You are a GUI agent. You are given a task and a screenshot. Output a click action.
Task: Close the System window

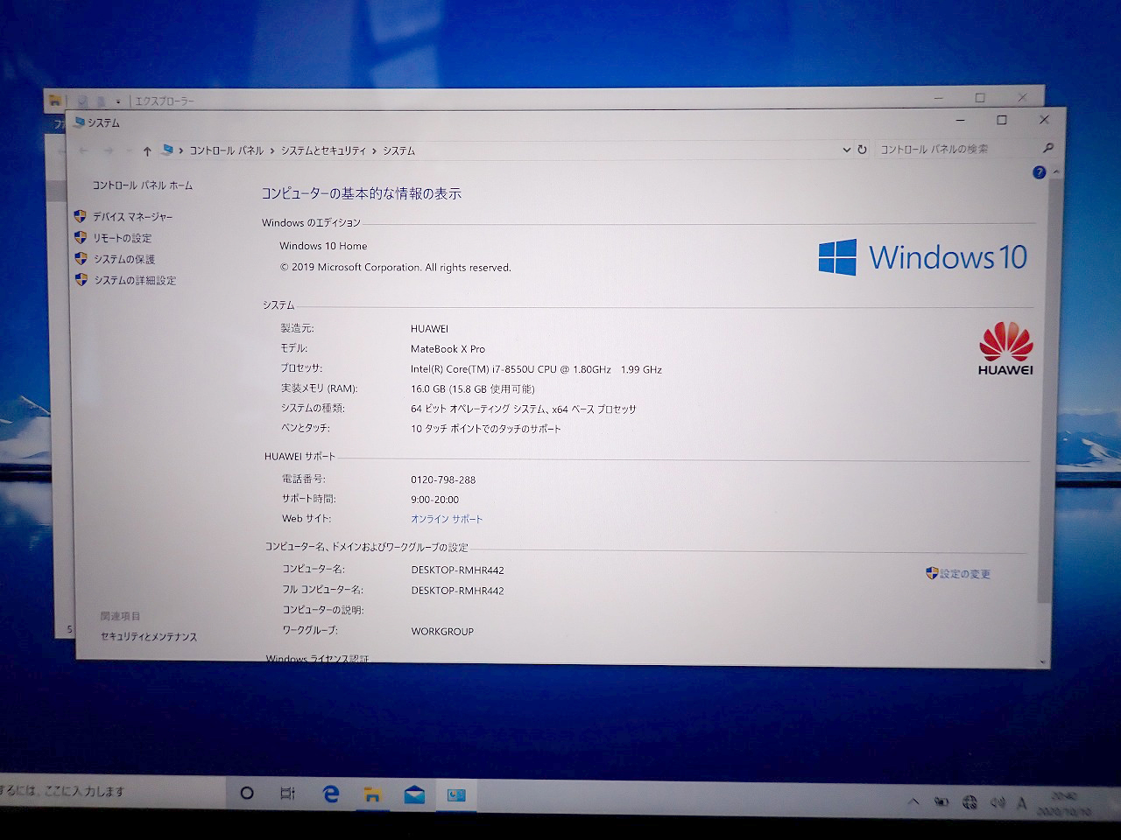[1044, 120]
